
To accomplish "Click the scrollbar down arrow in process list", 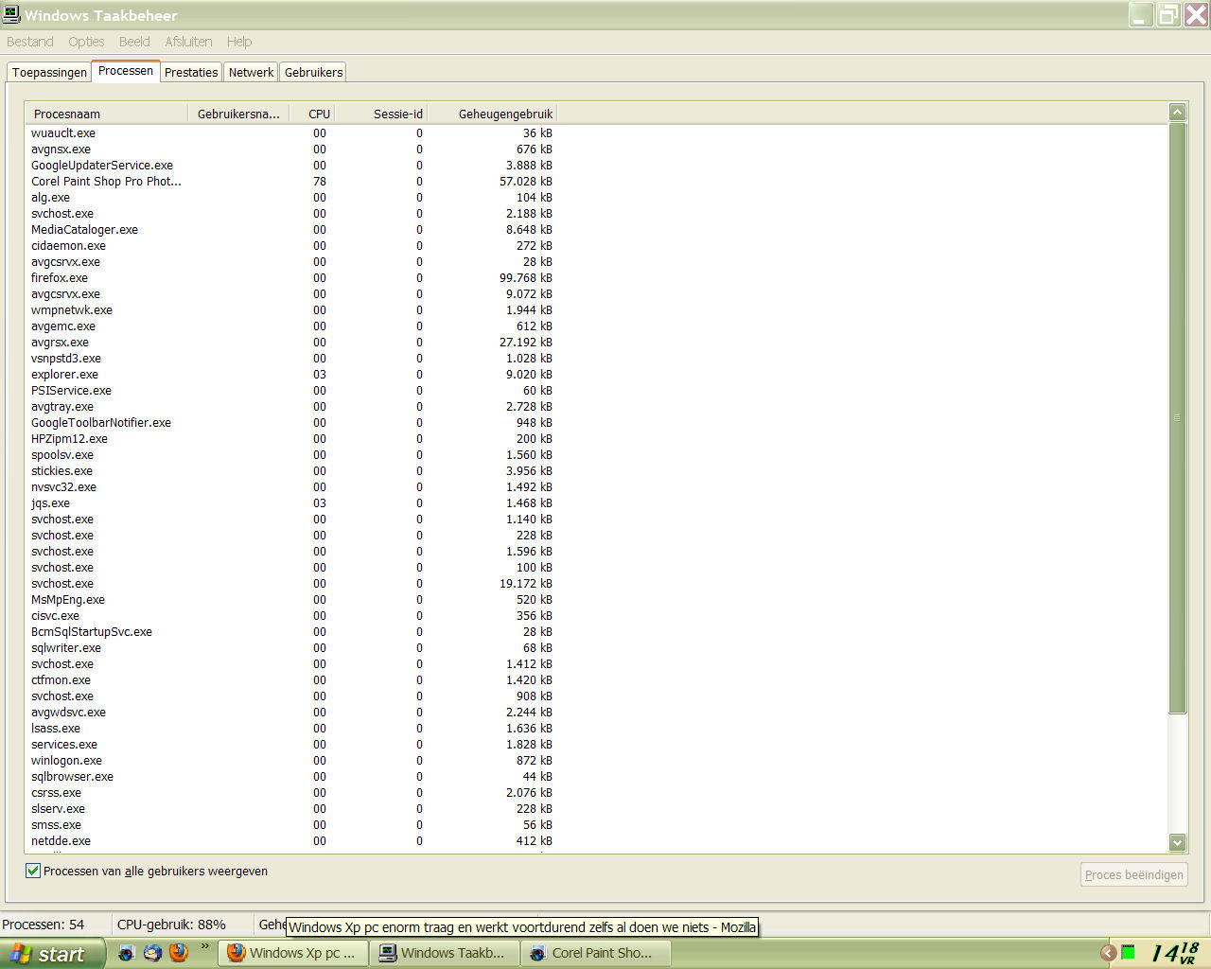I will coord(1177,842).
